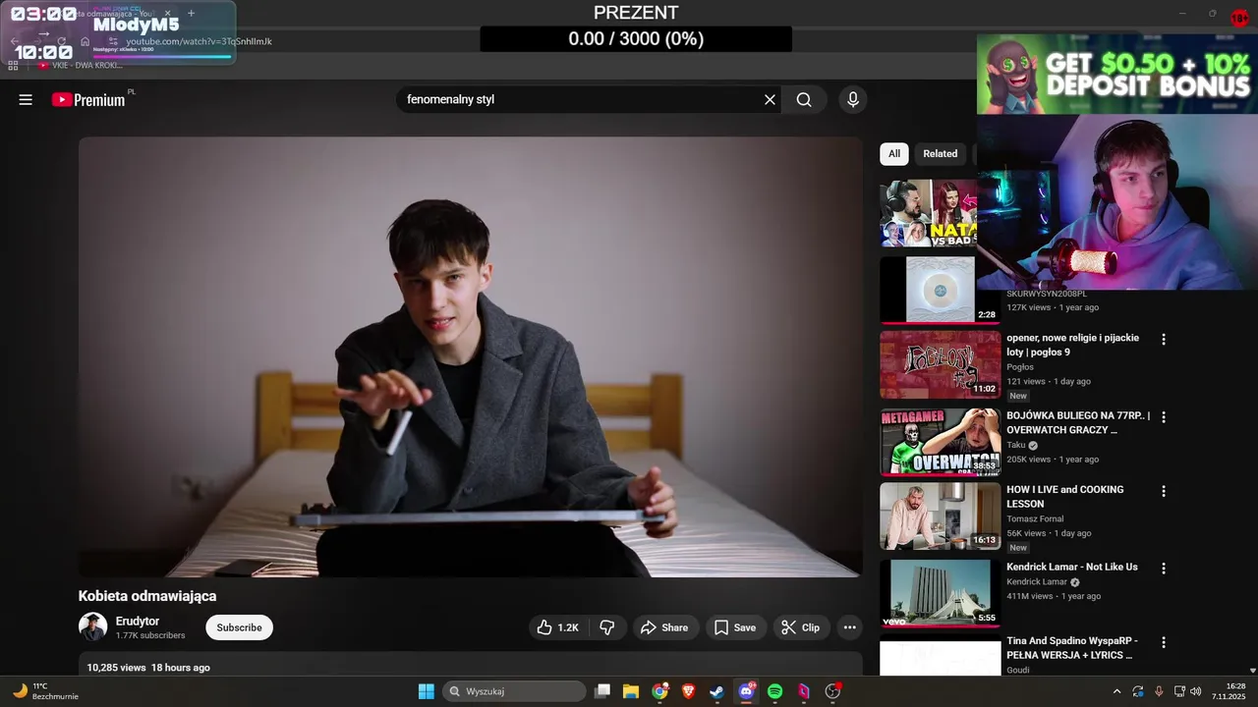Show hidden system tray icons chevron
1258x707 pixels.
[x=1116, y=691]
